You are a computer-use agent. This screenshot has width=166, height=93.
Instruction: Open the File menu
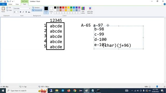coord(3,4)
